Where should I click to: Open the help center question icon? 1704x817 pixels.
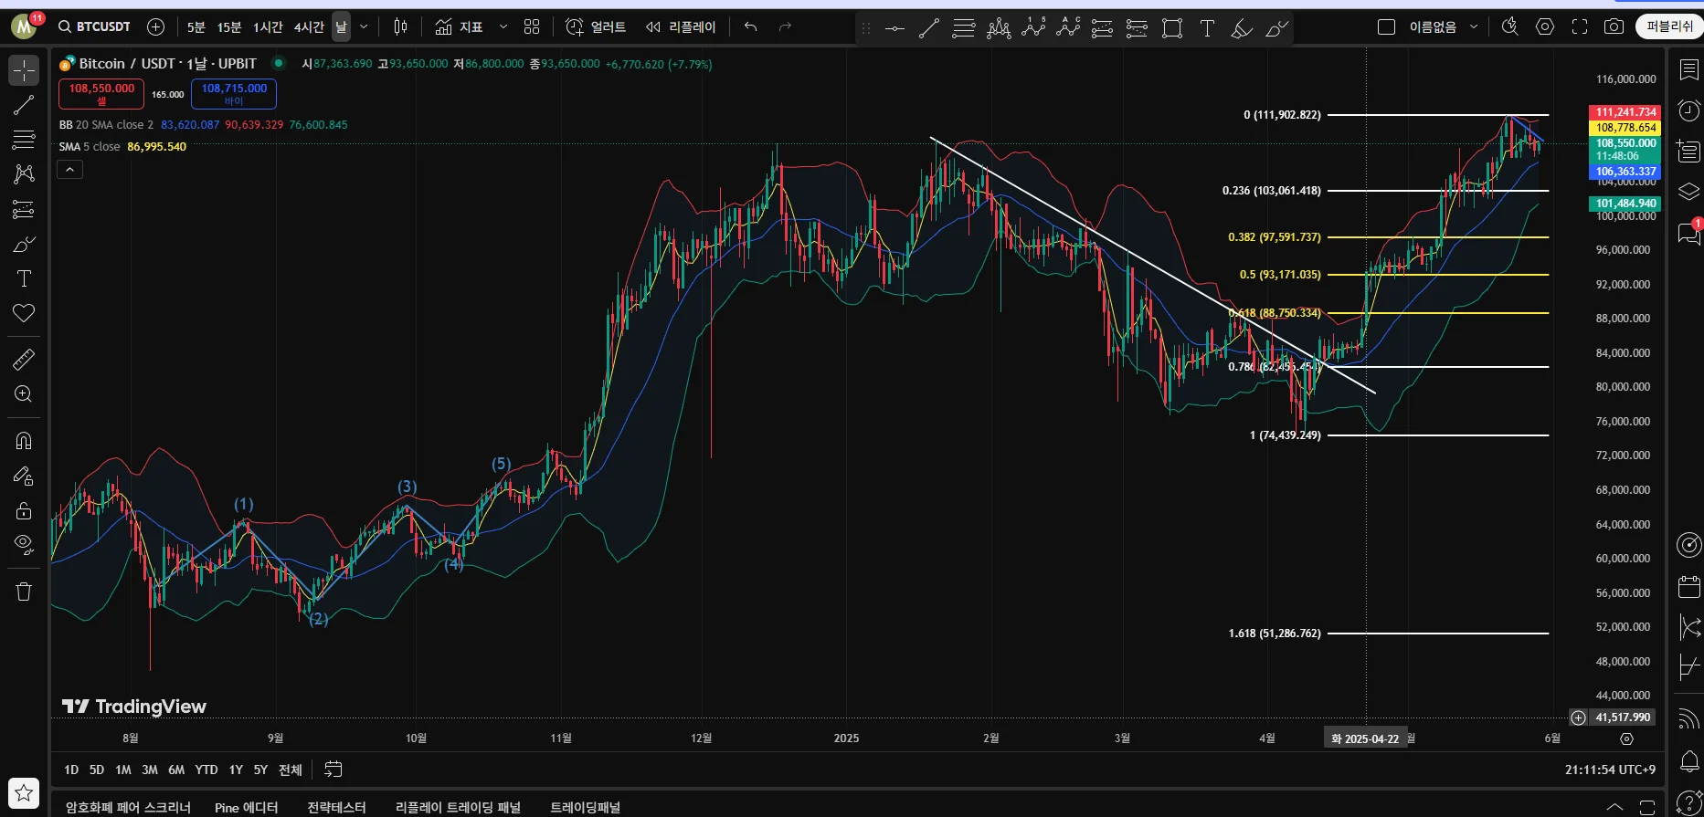click(1689, 802)
